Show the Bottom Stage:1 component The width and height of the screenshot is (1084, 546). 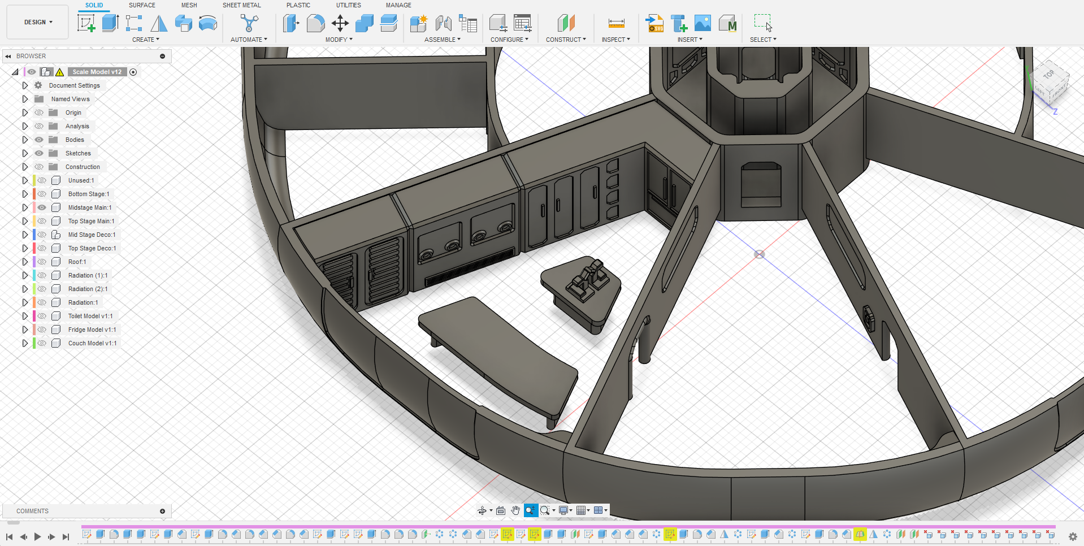tap(42, 194)
